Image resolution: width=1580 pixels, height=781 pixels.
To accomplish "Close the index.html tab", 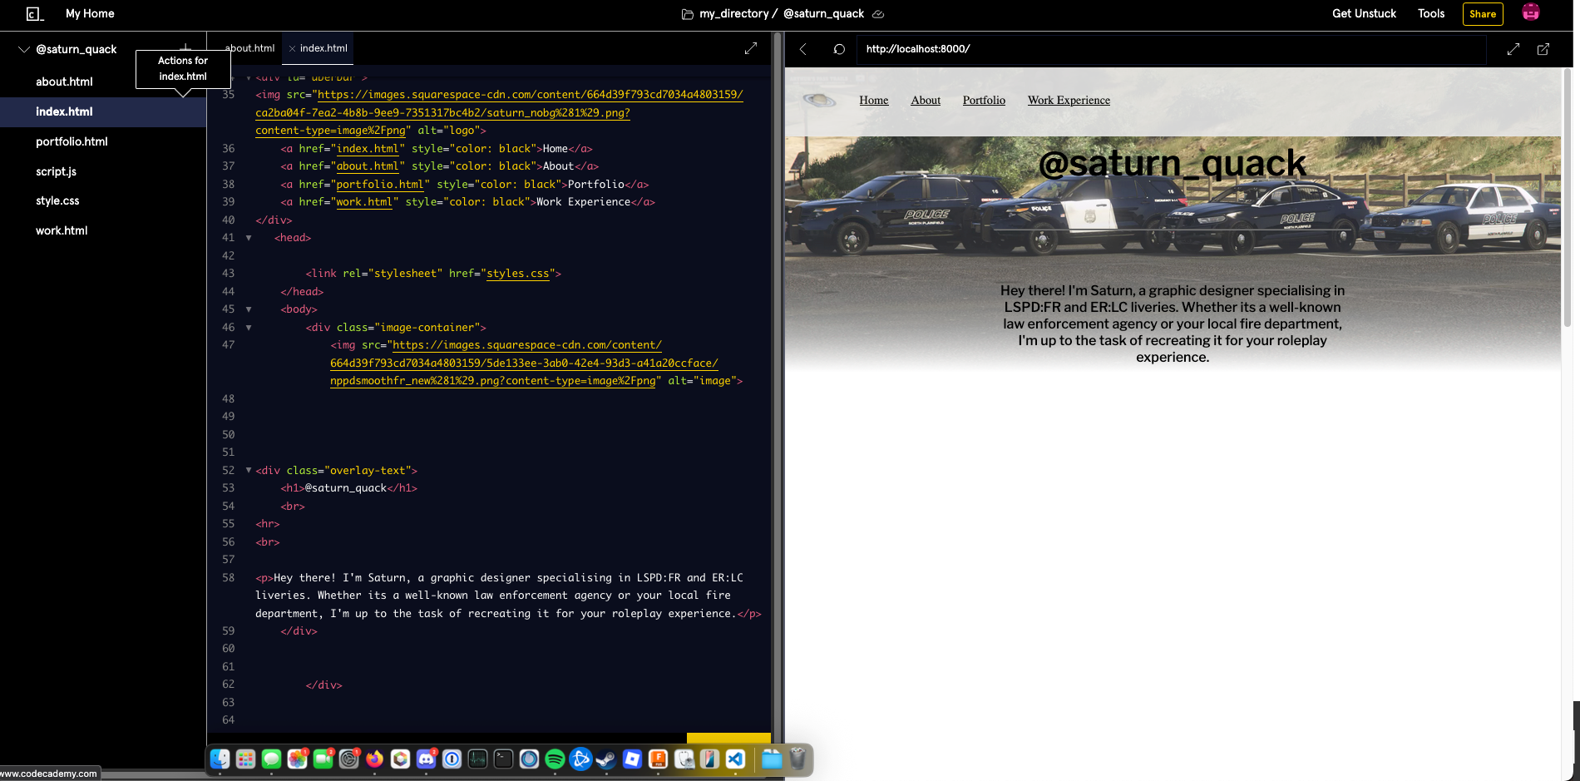I will [x=292, y=48].
